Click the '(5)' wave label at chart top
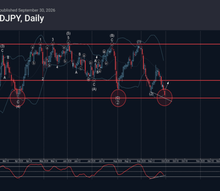 click(68, 33)
